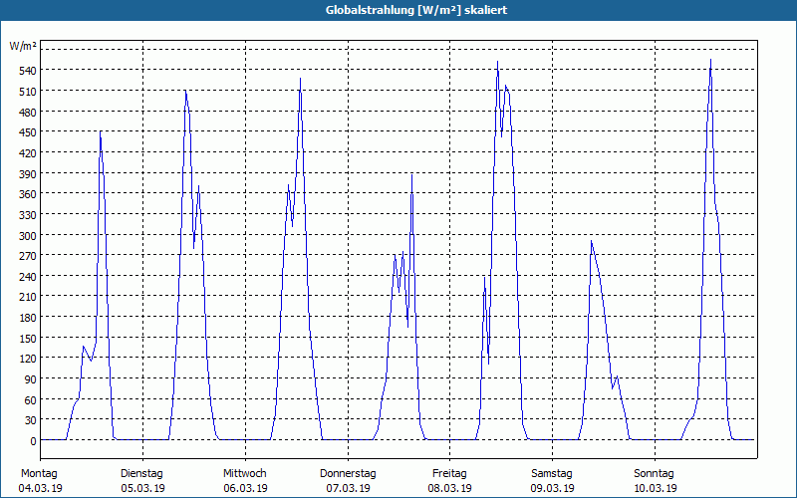
Task: Click the 08.03.19 date label
Action: (x=450, y=488)
